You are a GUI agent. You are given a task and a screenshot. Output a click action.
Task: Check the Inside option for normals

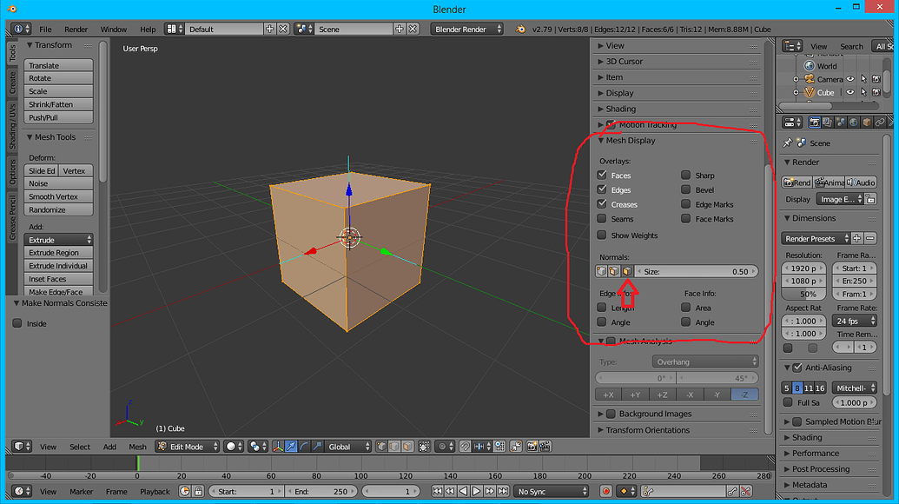click(17, 323)
